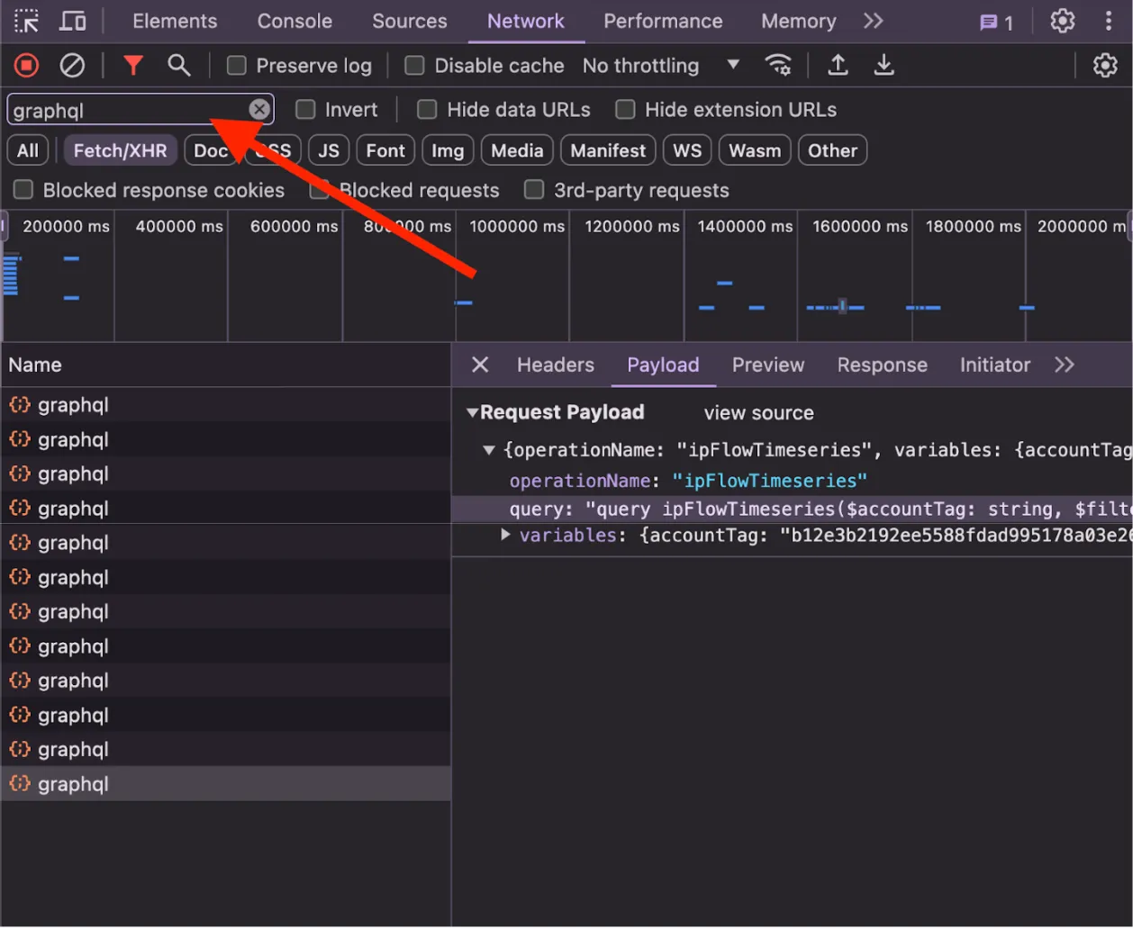Import a HAR file
The image size is (1133, 929).
pos(838,65)
